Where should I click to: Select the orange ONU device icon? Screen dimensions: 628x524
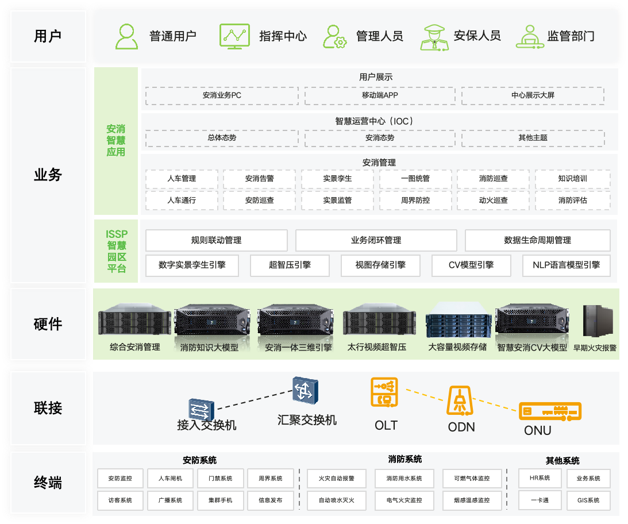click(550, 411)
